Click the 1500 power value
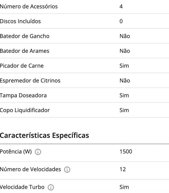Image resolution: width=169 pixels, height=193 pixels. (126, 152)
